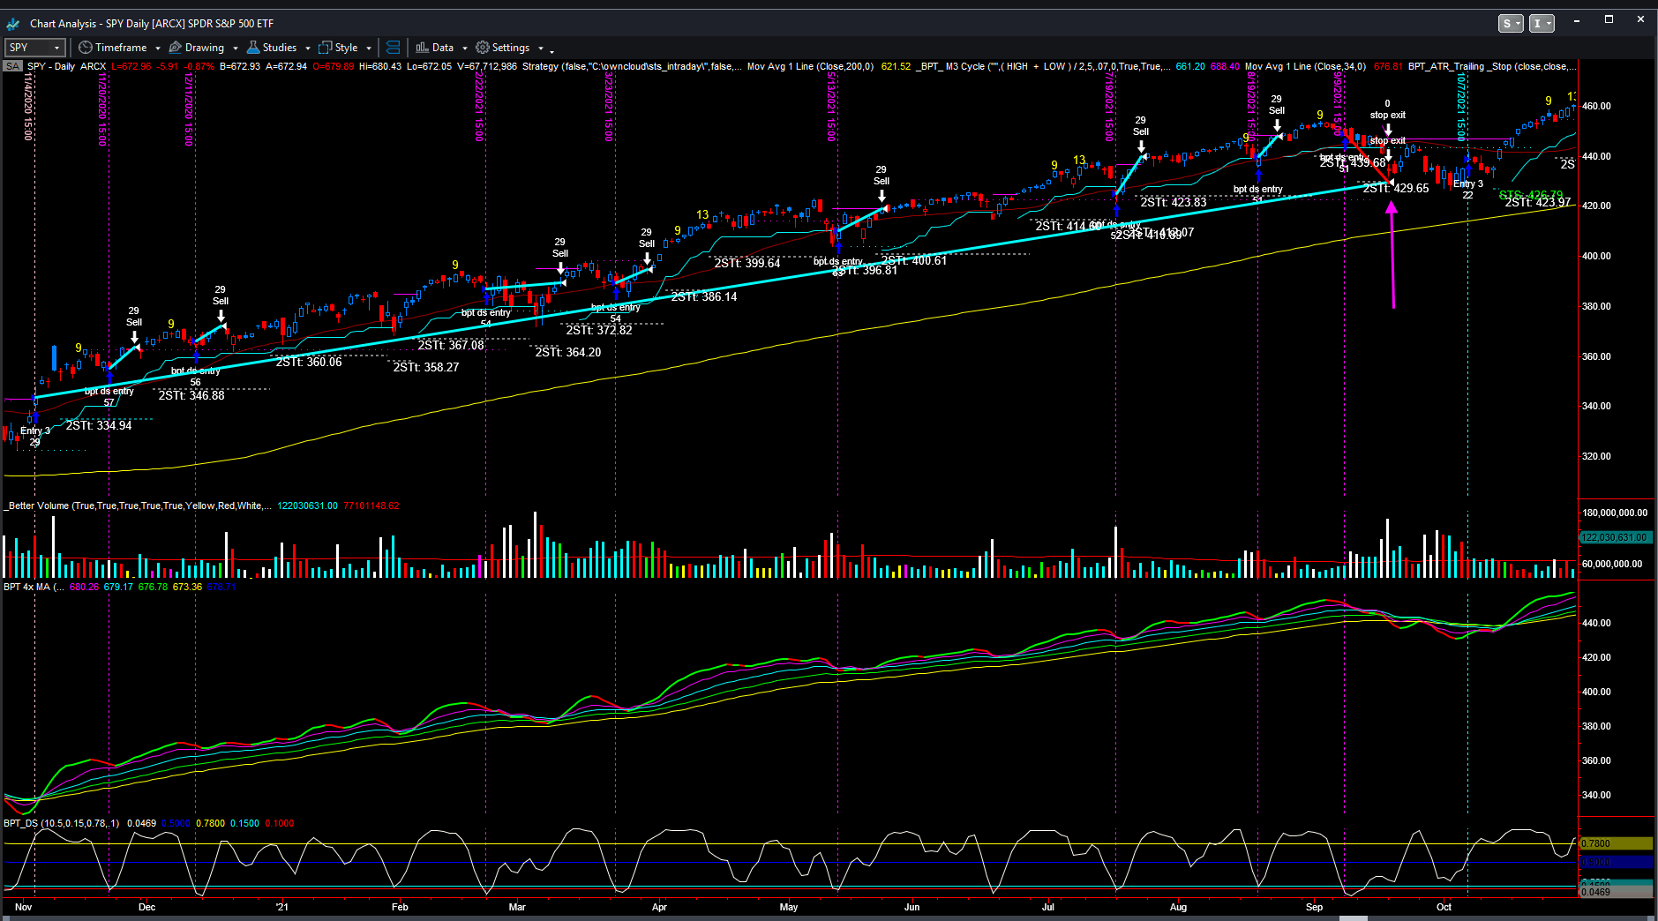Click the Data bar-chart icon
The image size is (1658, 921).
point(423,48)
